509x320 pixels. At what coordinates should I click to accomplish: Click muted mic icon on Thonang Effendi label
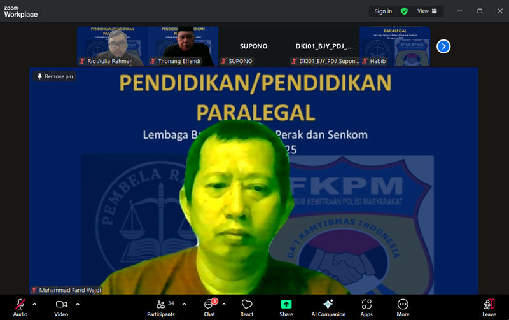[153, 61]
